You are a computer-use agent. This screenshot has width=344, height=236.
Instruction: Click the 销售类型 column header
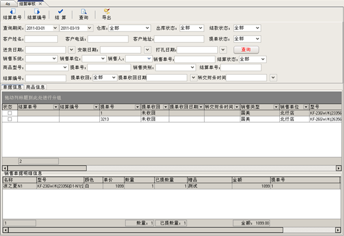click(x=257, y=107)
